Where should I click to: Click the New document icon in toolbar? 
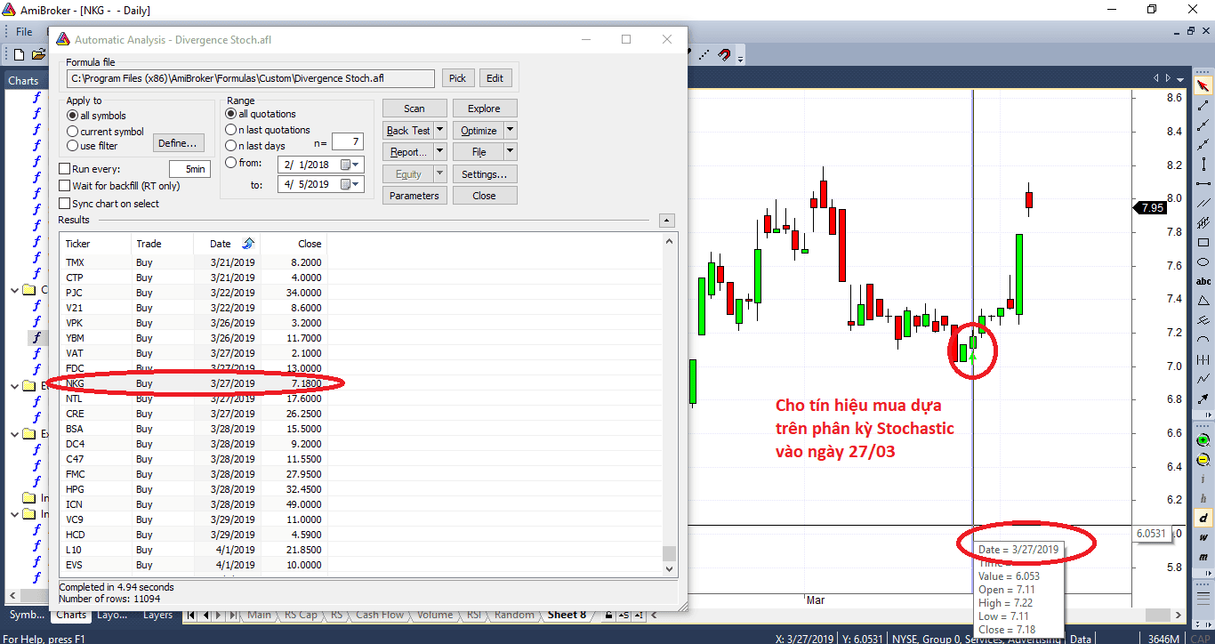[x=19, y=54]
